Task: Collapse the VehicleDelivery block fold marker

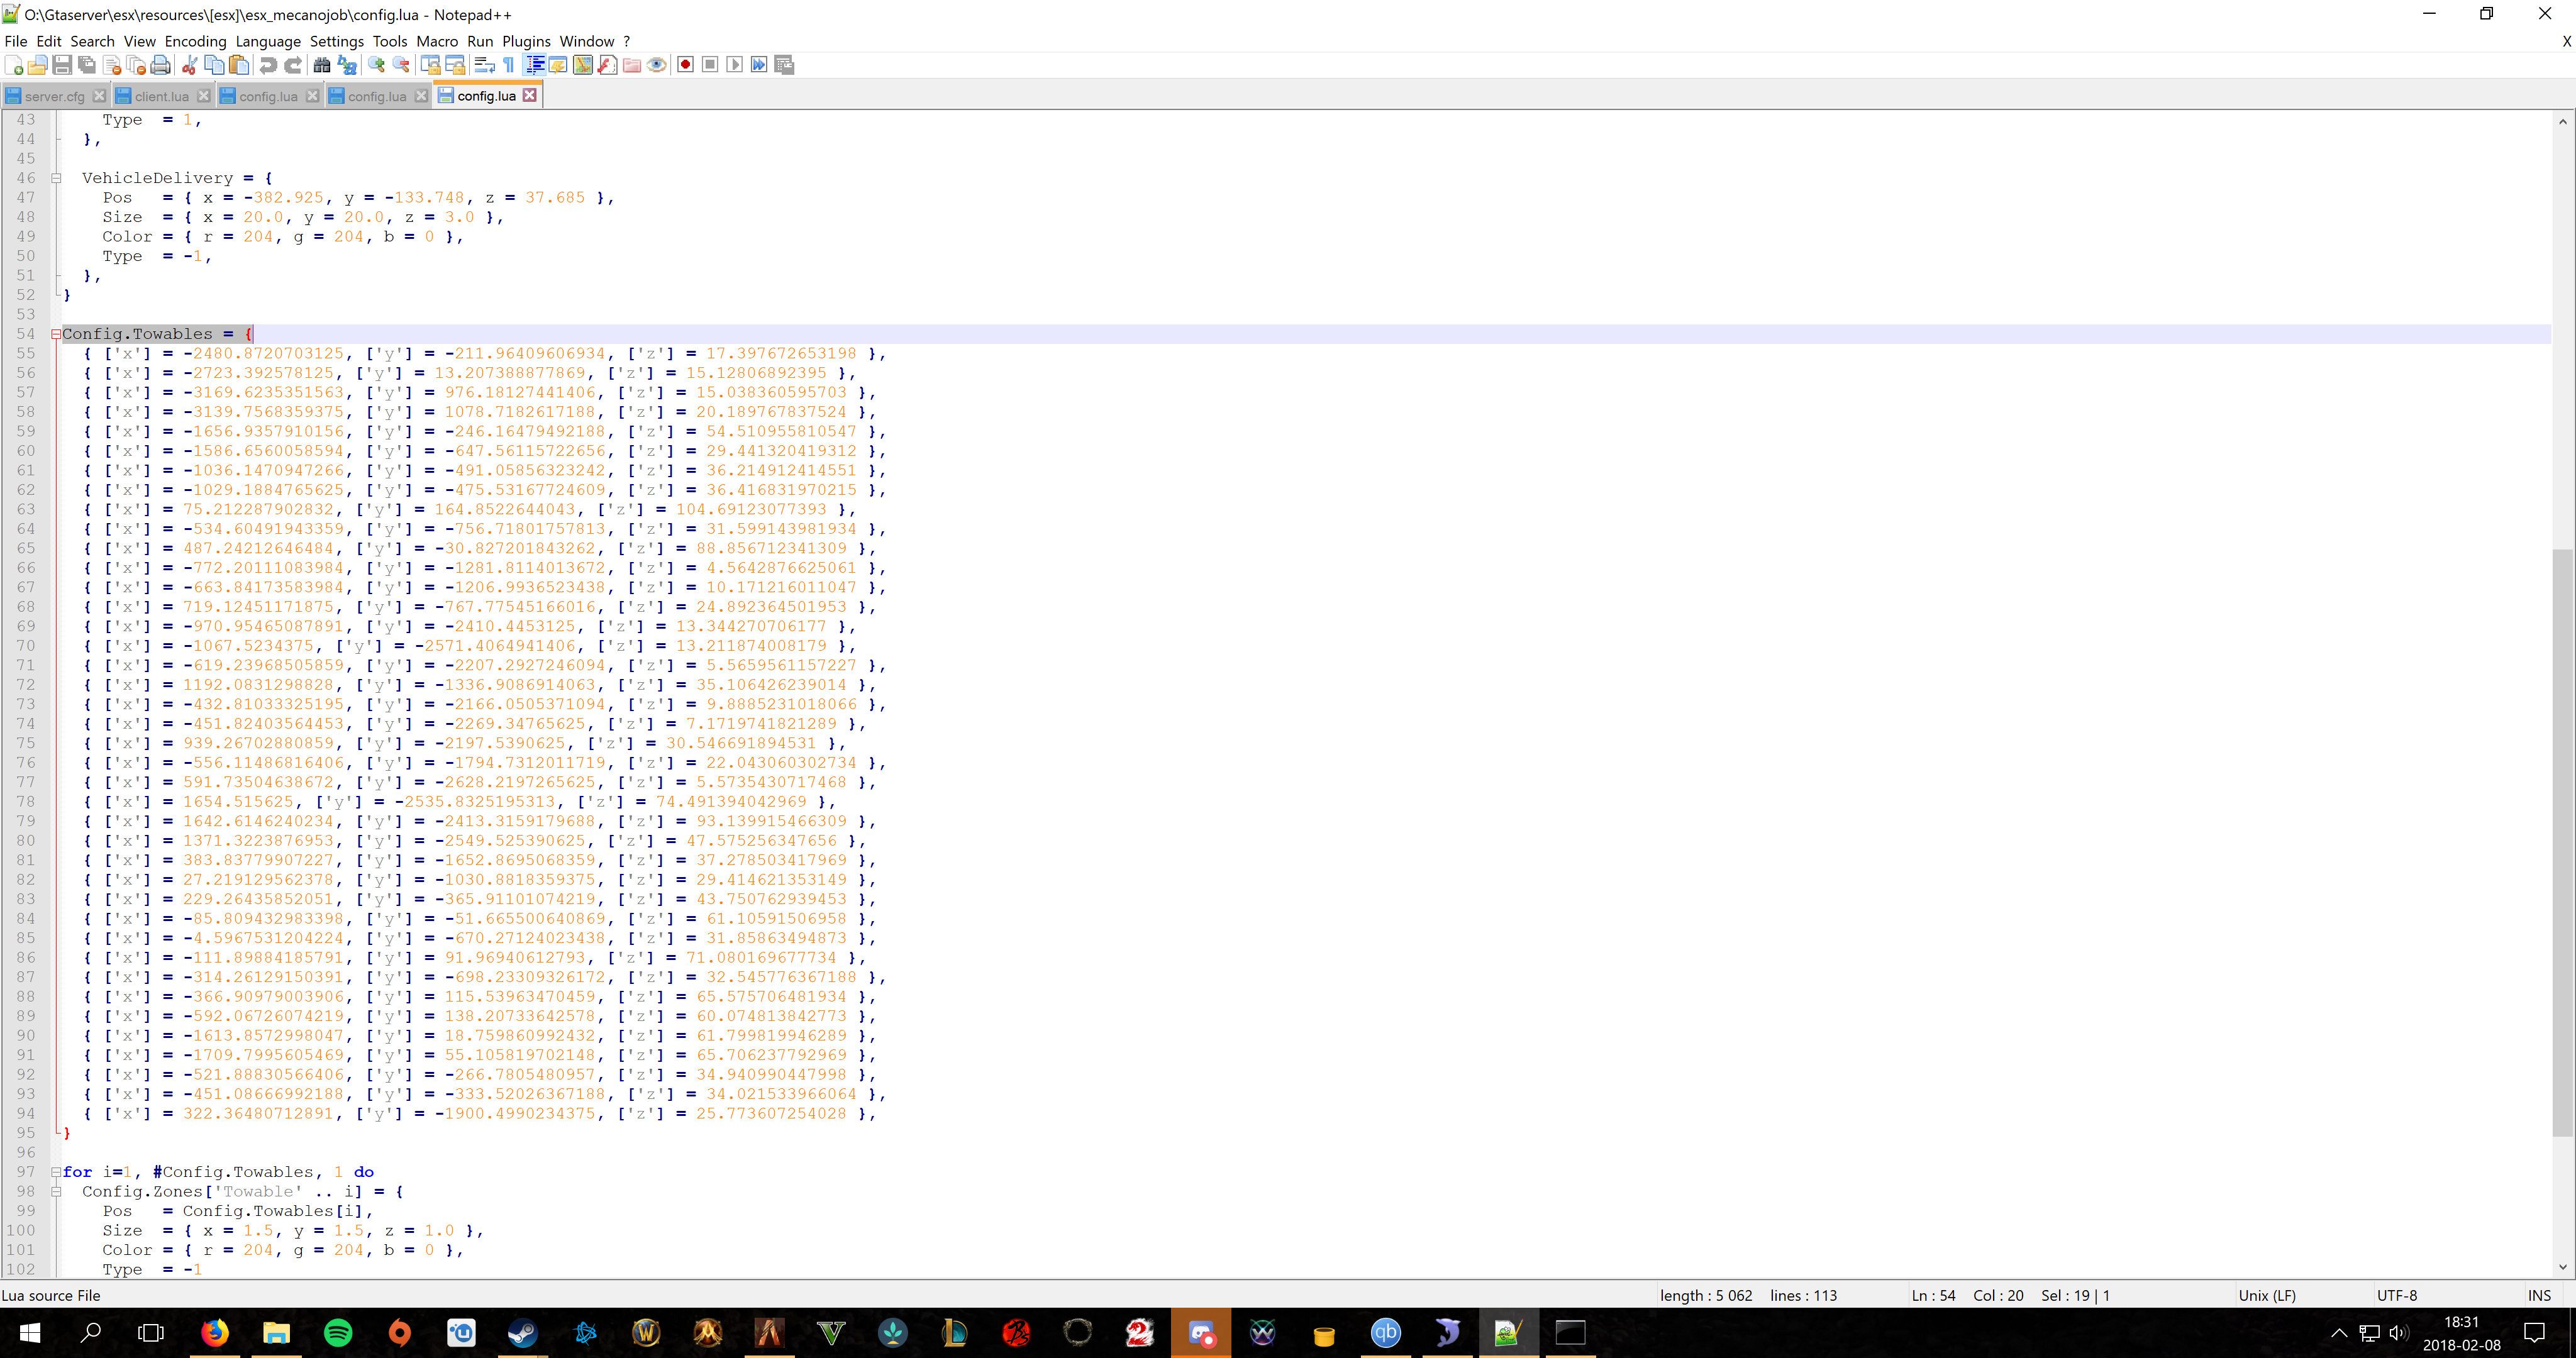Action: pos(56,178)
